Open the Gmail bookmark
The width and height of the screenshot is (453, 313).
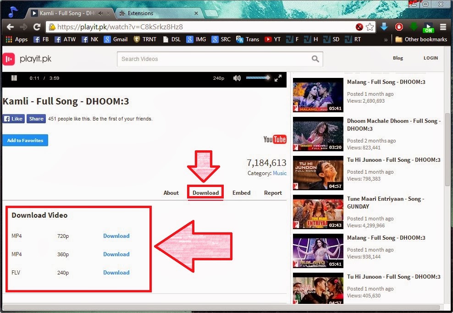click(116, 39)
